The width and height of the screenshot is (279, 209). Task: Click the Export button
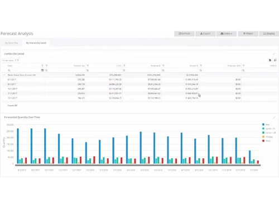[x=205, y=33]
